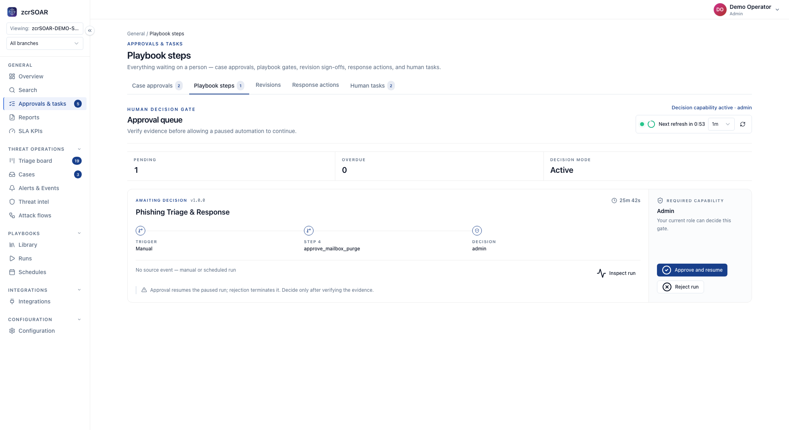789x430 pixels.
Task: Click the Phishing Triage & Response title
Action: point(183,212)
